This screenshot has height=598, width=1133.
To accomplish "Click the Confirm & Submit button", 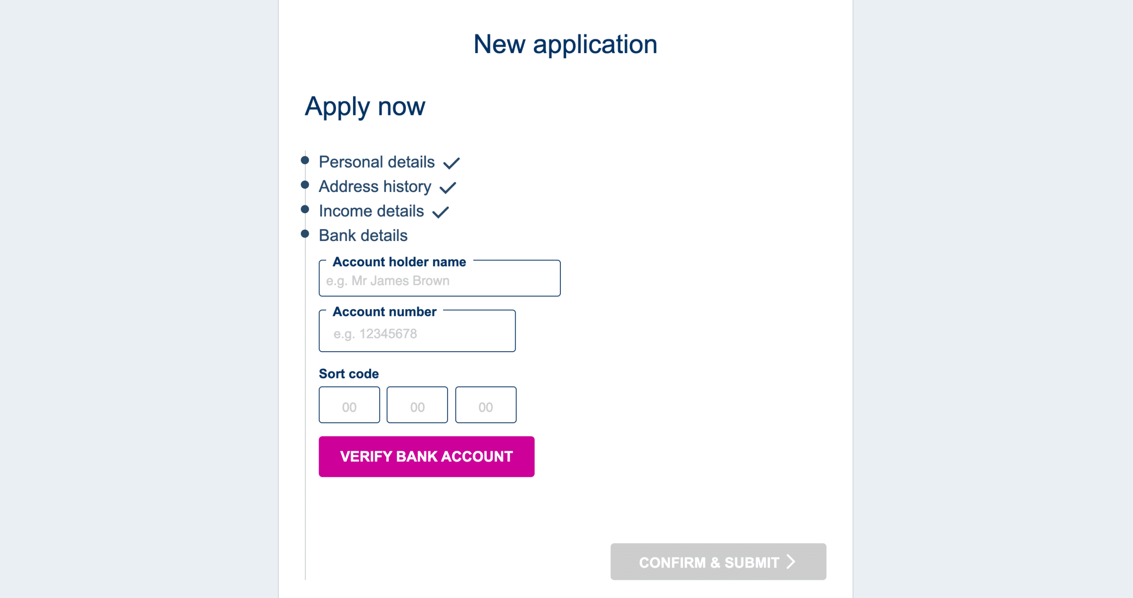I will pos(718,562).
